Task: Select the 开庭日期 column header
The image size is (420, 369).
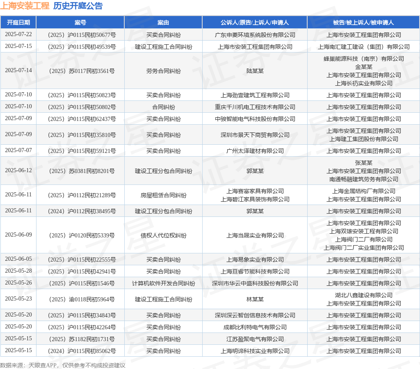Action: pyautogui.click(x=18, y=23)
